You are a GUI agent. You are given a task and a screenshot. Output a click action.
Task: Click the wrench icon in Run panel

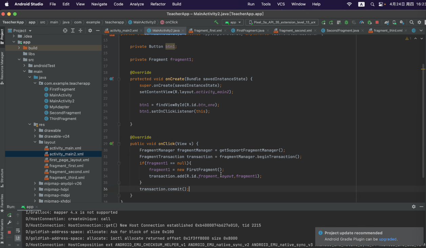tap(9, 223)
